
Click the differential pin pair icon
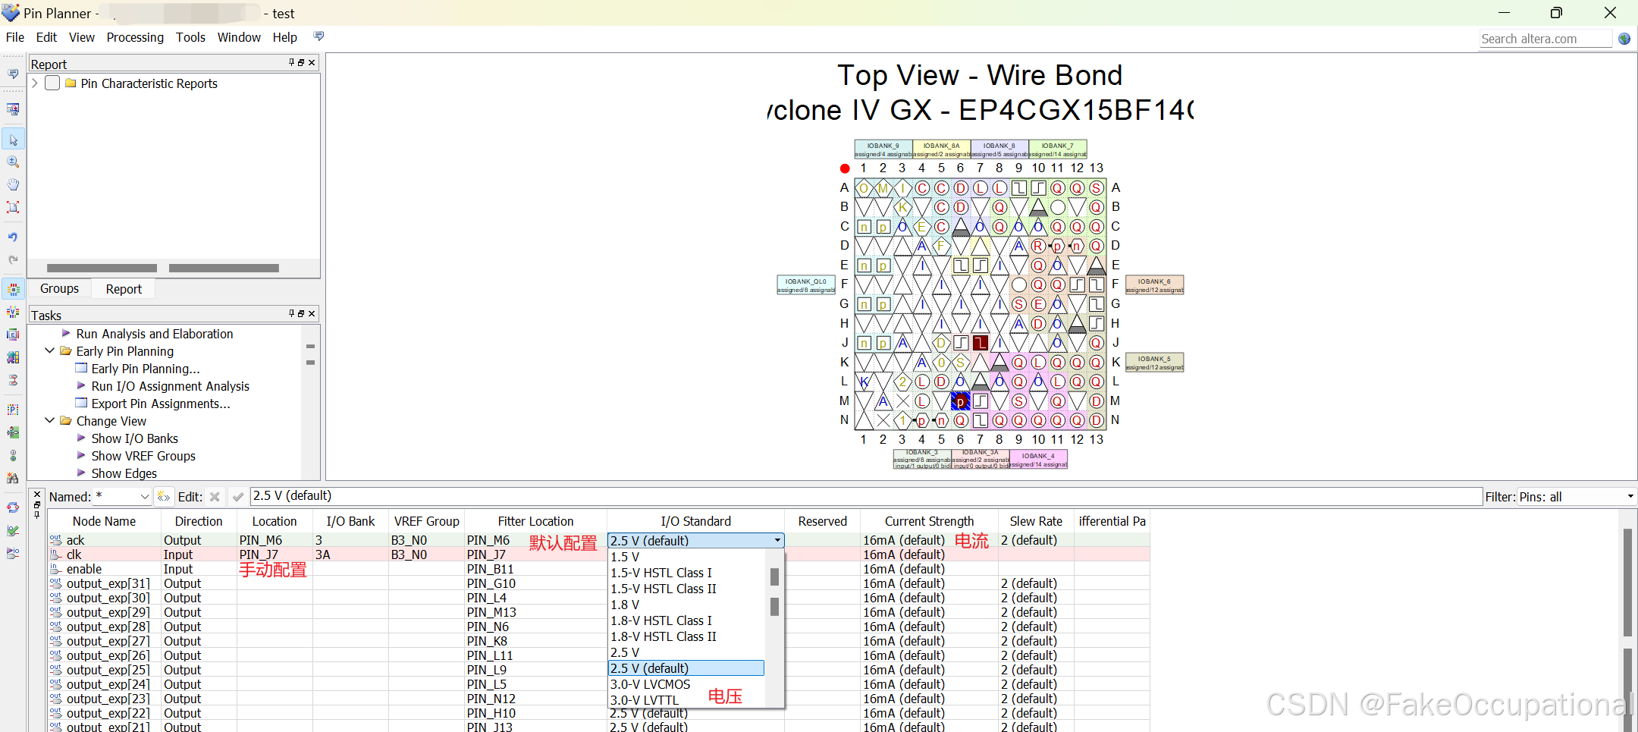coord(13,380)
